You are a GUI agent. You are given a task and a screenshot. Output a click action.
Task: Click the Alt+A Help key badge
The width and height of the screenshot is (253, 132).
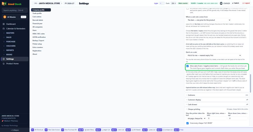point(177,130)
